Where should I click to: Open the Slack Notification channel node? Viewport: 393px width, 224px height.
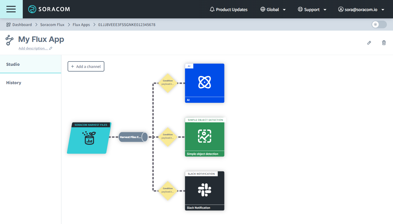[x=204, y=189]
